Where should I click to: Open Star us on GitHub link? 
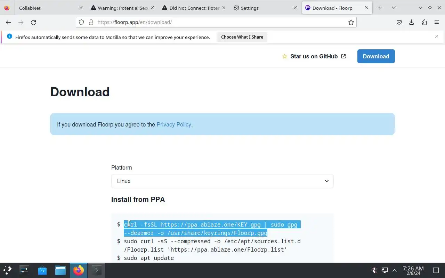314,56
